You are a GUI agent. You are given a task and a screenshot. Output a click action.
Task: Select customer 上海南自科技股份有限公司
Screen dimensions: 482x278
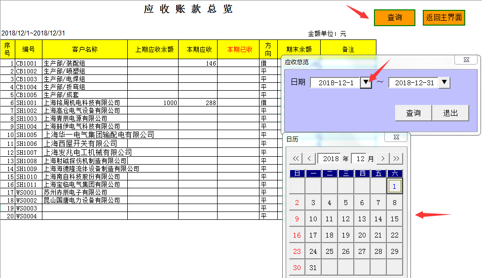point(85,176)
